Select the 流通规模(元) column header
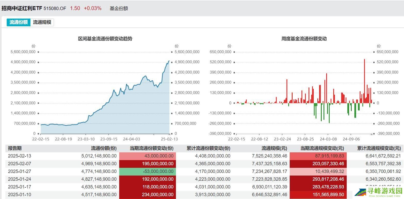Image resolution: width=404 pixels, height=199 pixels. [274, 148]
